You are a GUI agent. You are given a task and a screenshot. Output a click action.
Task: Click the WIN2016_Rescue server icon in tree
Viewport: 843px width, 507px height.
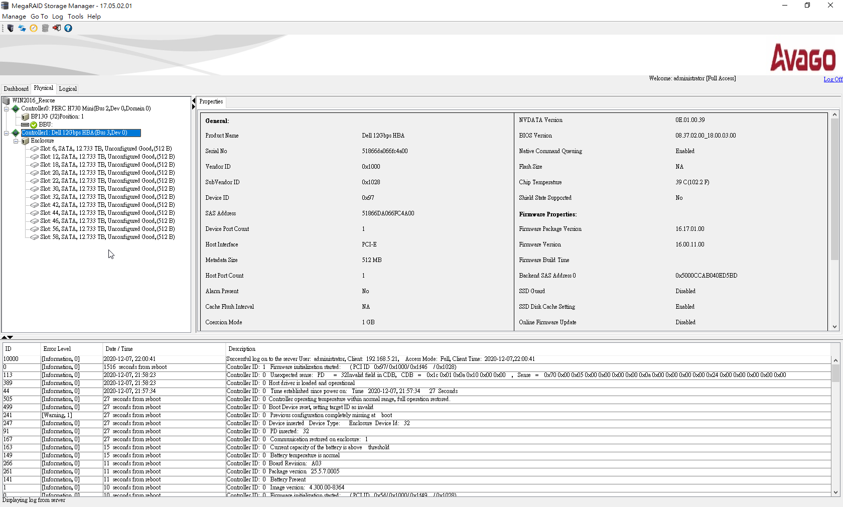click(7, 101)
